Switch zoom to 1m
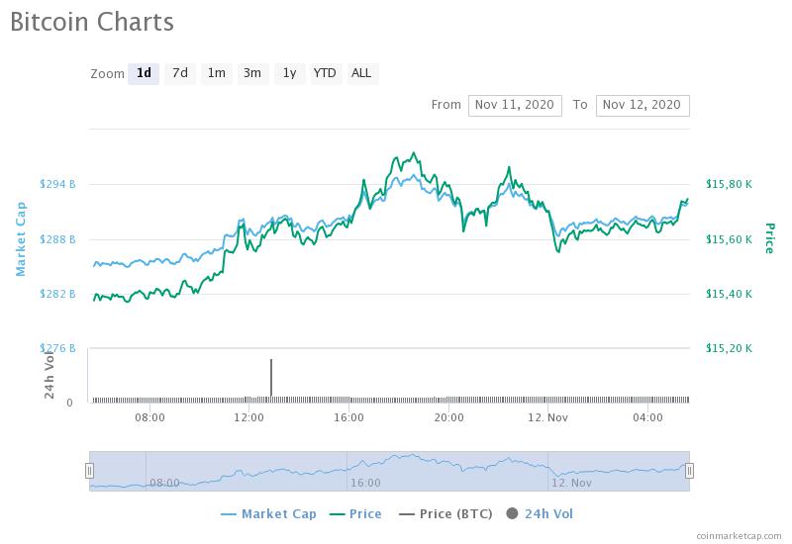The height and width of the screenshot is (544, 792). point(216,73)
